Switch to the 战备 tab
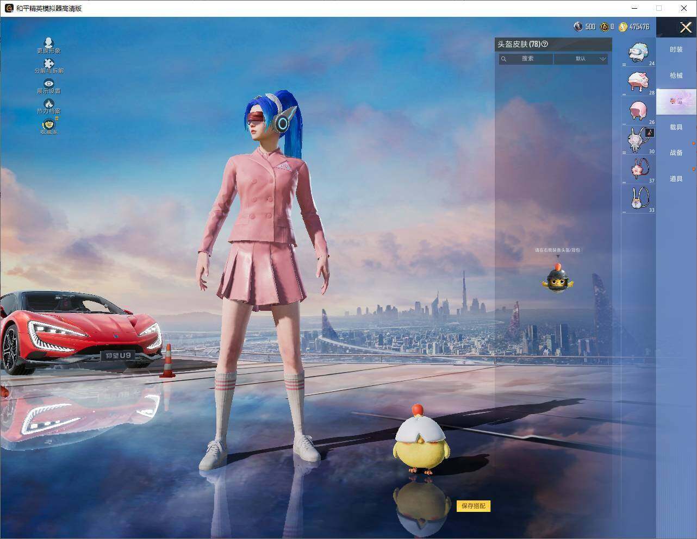The width and height of the screenshot is (697, 539). point(676,153)
